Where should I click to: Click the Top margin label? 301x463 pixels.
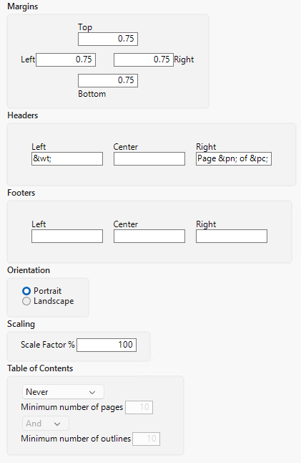(x=85, y=27)
